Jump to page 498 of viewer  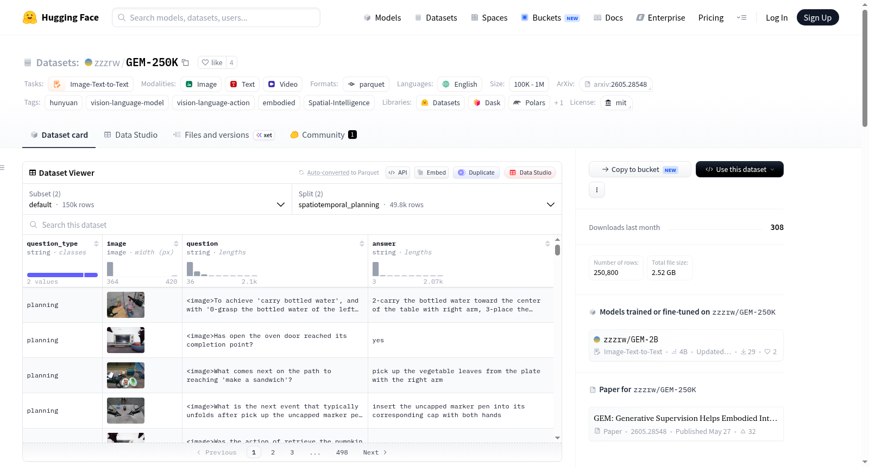[342, 452]
